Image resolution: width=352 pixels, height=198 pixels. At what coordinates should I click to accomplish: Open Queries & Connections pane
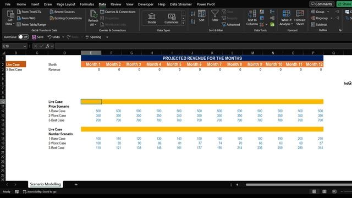pos(118,12)
